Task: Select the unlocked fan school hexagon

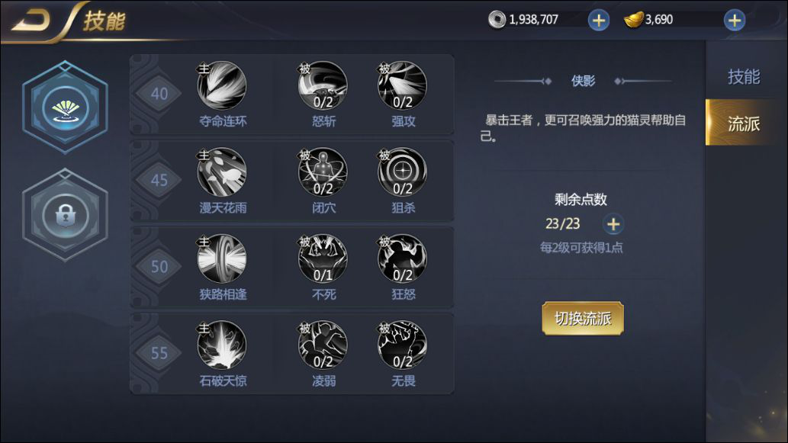Action: click(x=66, y=107)
